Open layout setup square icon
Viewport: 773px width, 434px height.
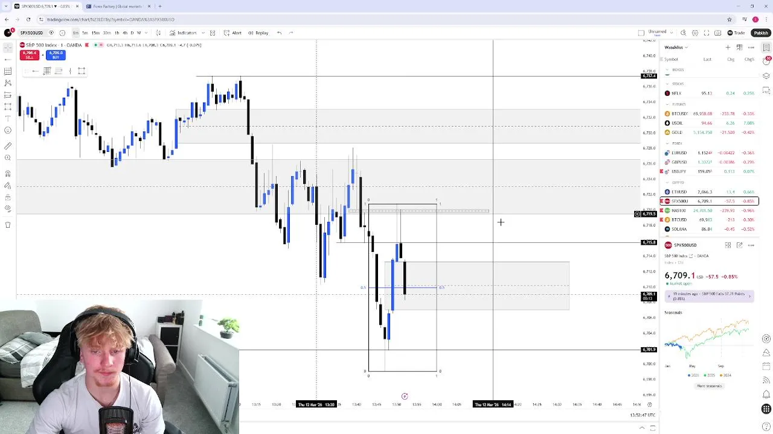click(641, 33)
